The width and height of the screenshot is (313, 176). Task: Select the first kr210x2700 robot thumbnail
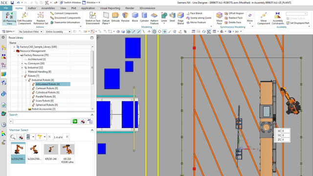(x=18, y=153)
